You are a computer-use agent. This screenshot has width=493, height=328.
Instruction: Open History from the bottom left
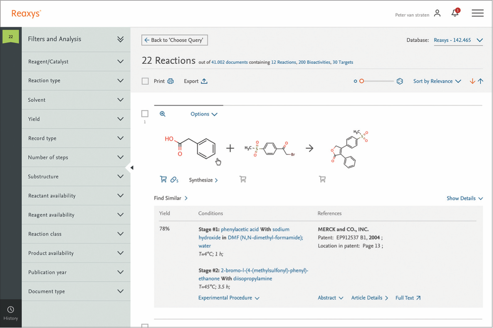[x=11, y=313]
